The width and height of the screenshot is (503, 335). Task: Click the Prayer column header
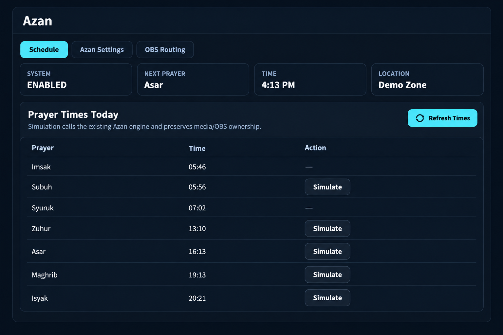(x=43, y=148)
